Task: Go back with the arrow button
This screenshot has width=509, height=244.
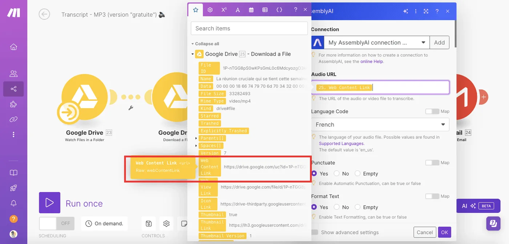Action: (44, 14)
